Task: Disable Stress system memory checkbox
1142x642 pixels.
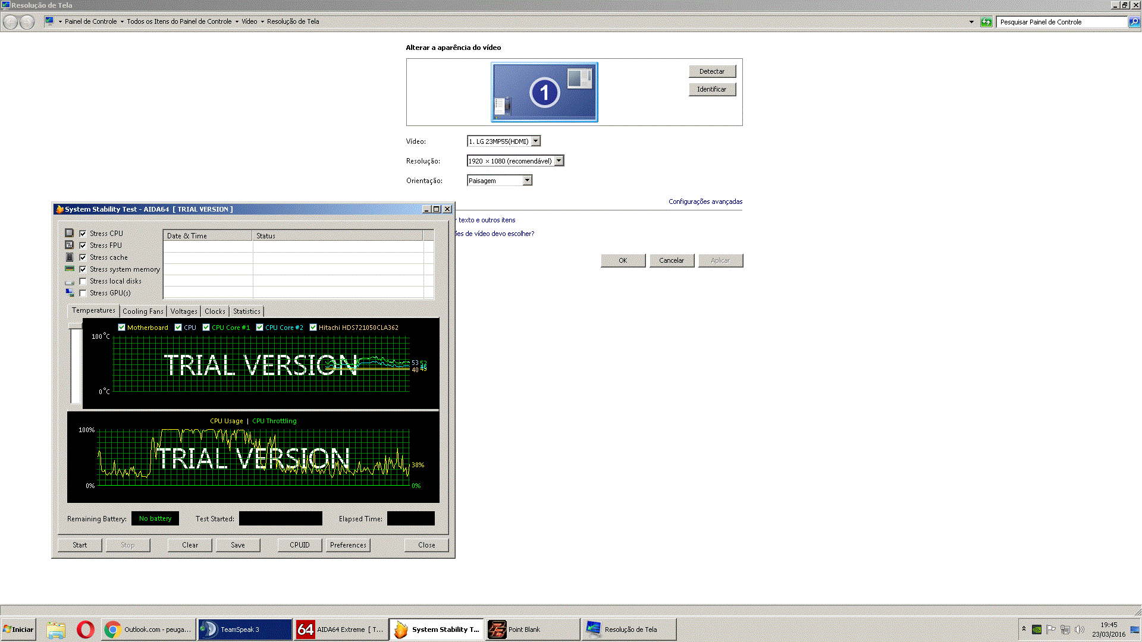Action: (x=83, y=269)
